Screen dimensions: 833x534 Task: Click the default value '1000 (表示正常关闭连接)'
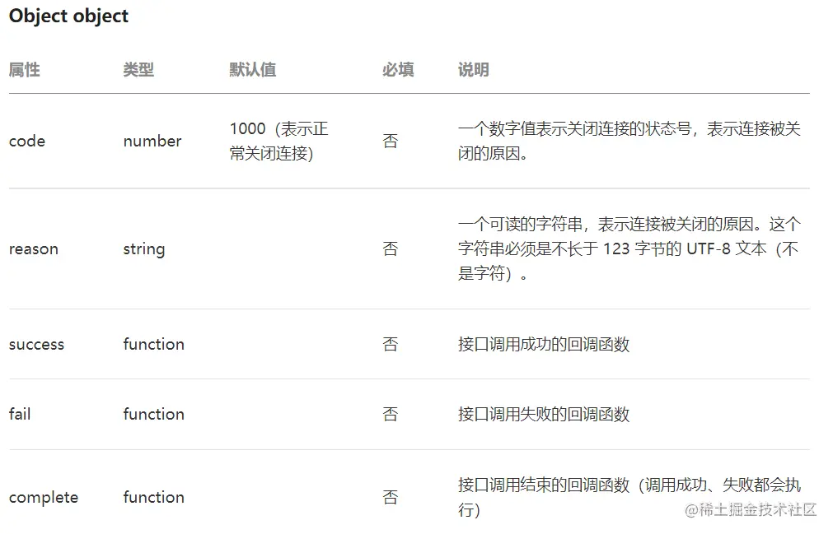click(279, 141)
